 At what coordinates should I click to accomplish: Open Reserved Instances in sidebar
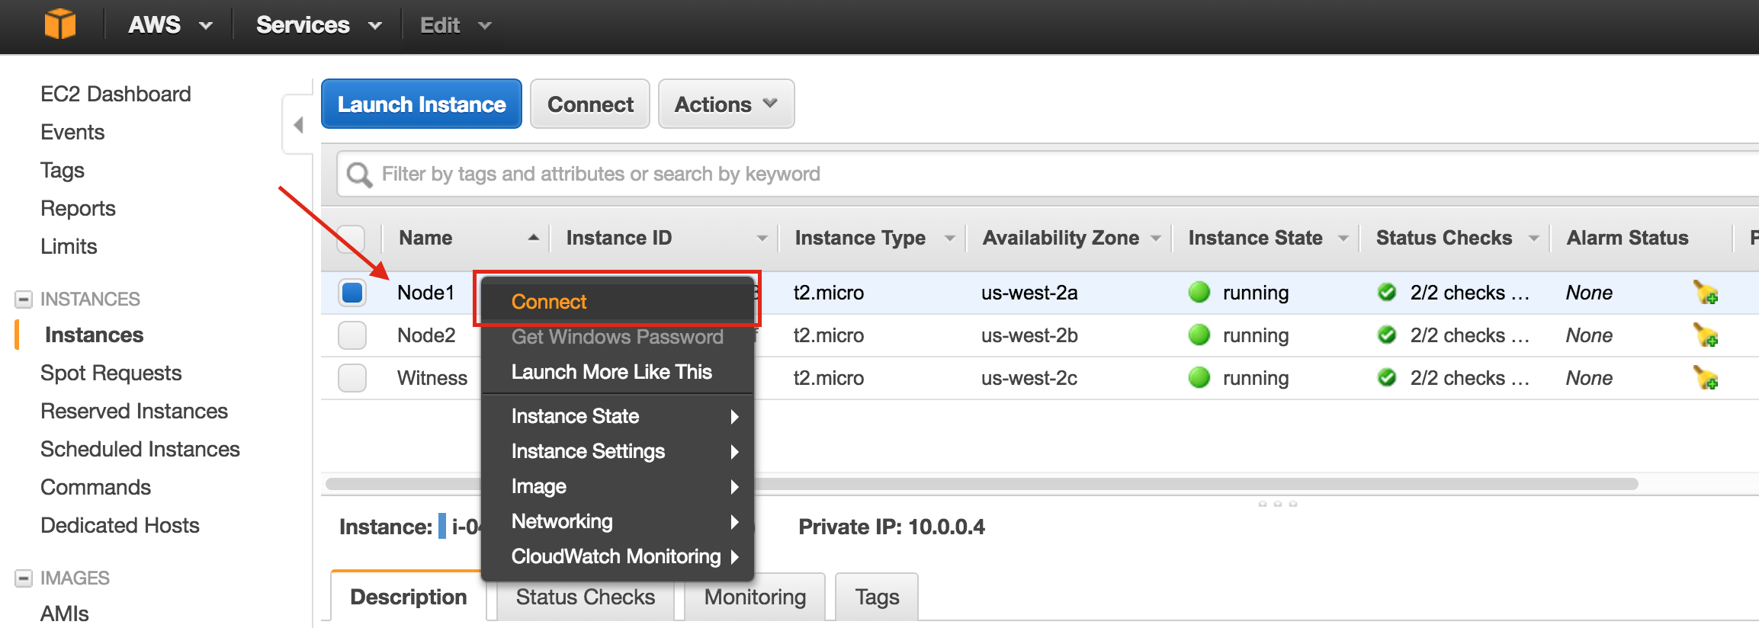(x=134, y=411)
